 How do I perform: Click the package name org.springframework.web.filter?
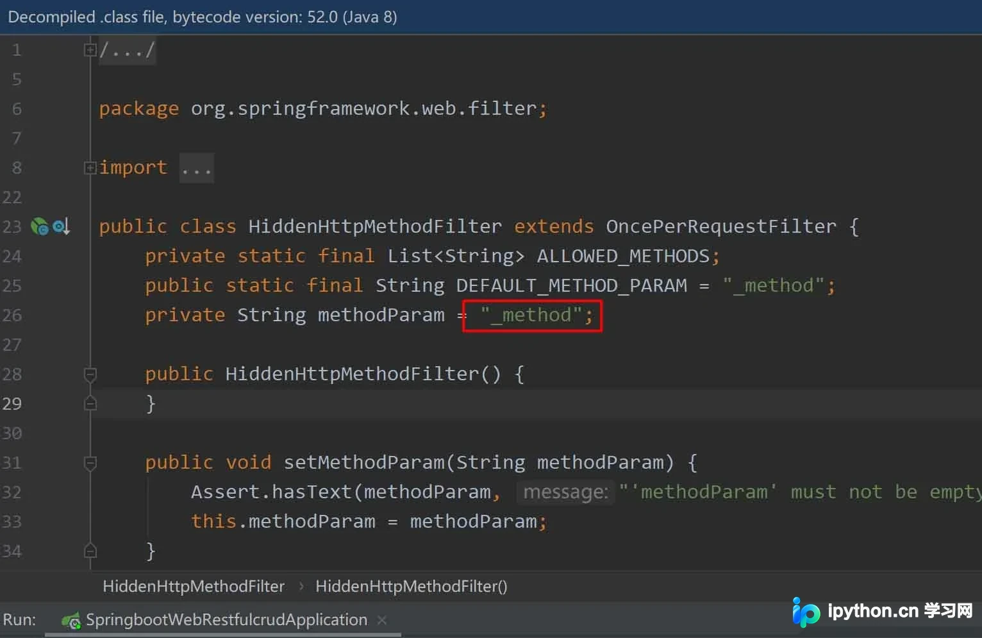(x=363, y=108)
